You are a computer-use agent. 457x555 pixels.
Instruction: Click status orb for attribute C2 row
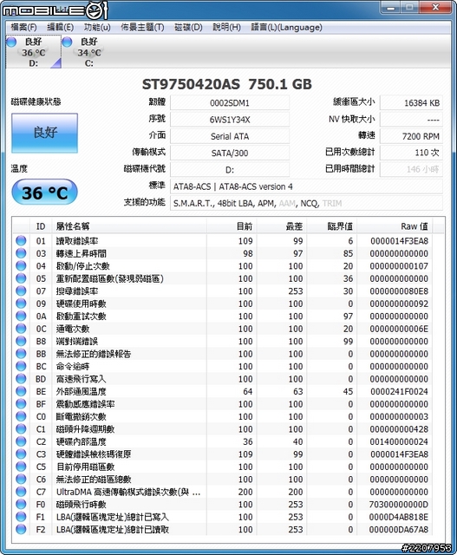[x=21, y=441]
